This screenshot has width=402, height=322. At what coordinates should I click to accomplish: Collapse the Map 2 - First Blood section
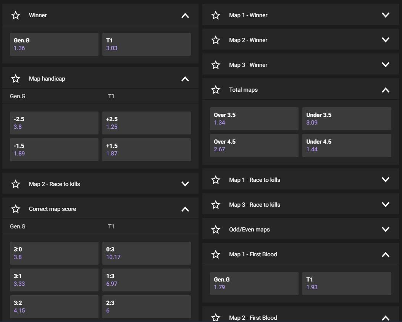[386, 318]
